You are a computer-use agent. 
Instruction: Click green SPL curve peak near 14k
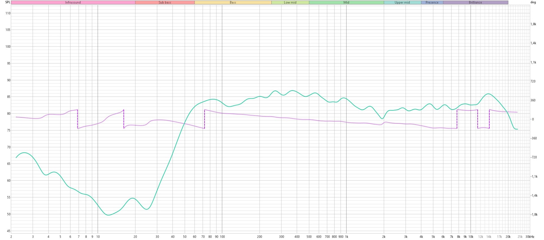[488, 94]
